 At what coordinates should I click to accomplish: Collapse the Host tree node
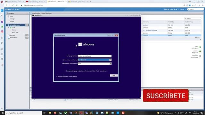pos(7,16)
